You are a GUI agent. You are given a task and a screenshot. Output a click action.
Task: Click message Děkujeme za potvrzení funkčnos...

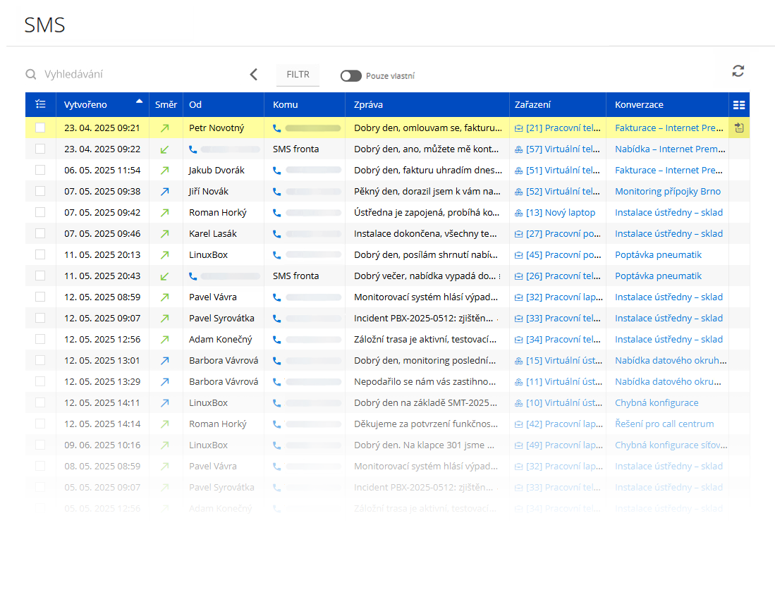pos(425,424)
